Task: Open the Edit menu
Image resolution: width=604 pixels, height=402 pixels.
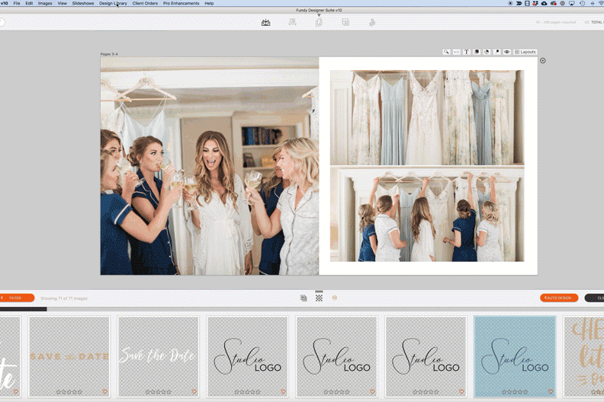Action: pos(29,3)
